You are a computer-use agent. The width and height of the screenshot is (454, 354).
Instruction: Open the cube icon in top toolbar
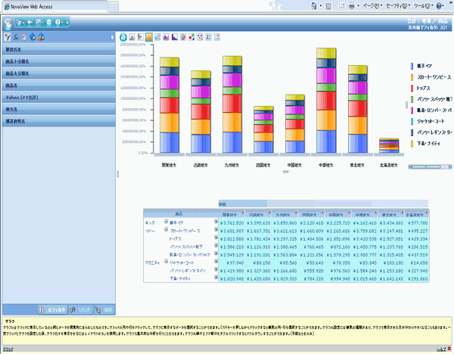[49, 22]
